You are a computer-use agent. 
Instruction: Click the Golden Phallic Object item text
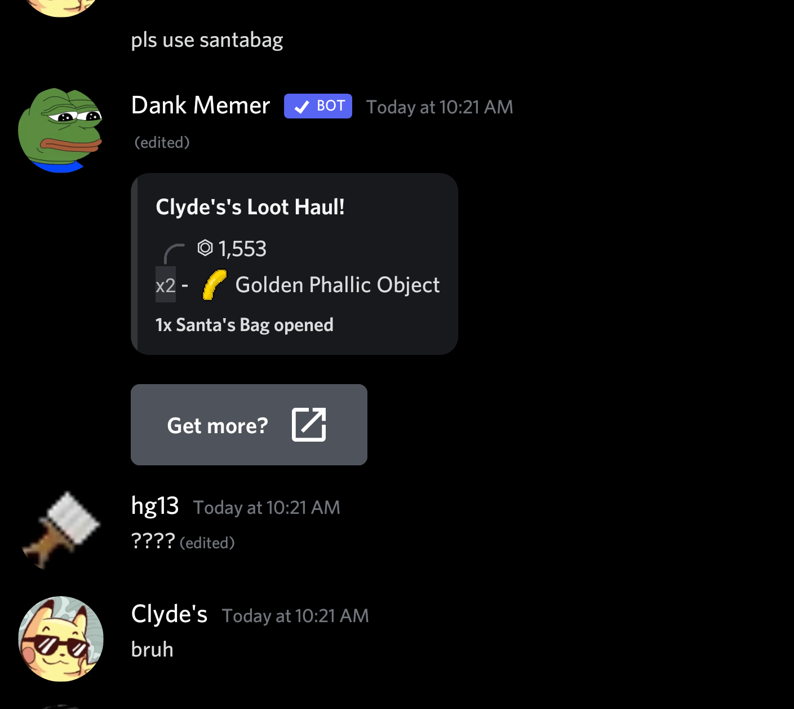click(x=338, y=285)
